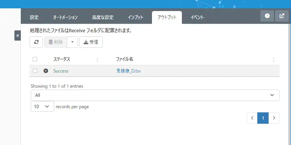Open the オートメーション tab
Viewport: 291px width, 145px height.
tap(65, 17)
